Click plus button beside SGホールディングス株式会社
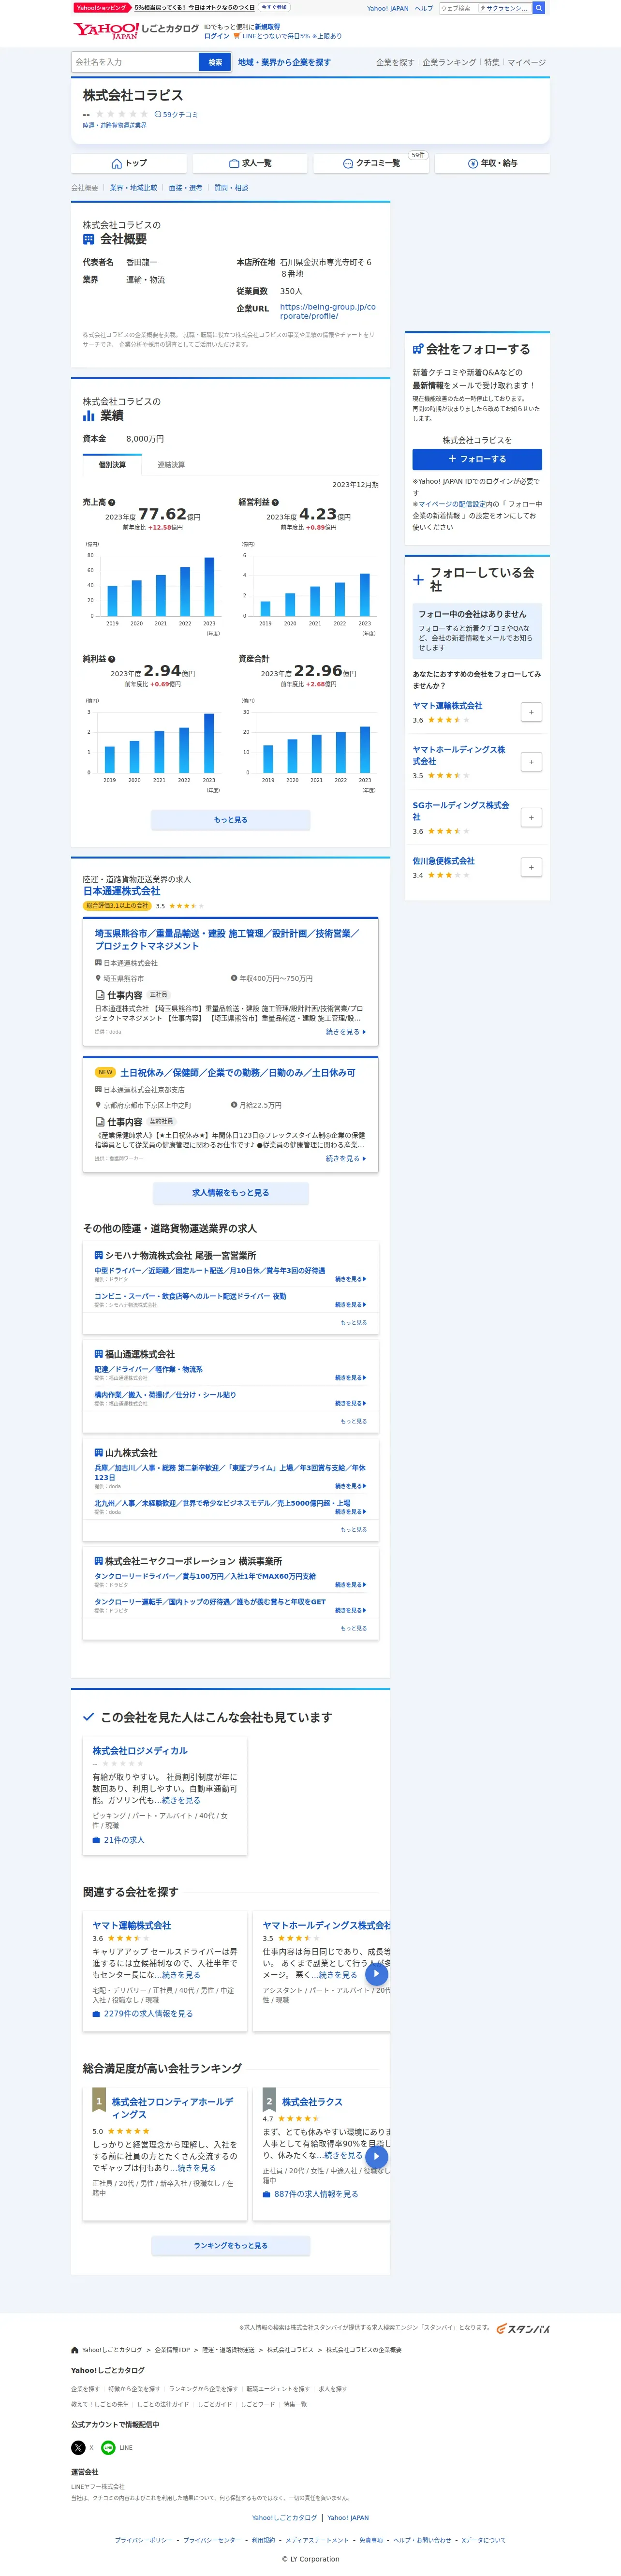Viewport: 621px width, 2576px height. point(531,818)
